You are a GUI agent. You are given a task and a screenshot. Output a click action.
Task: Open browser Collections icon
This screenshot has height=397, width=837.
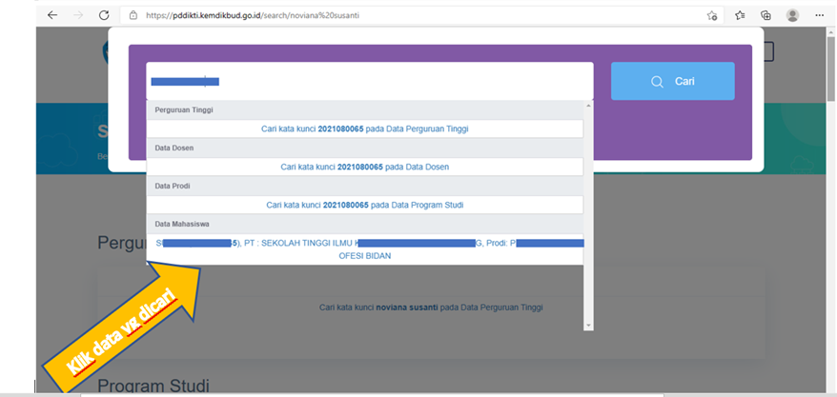click(766, 15)
